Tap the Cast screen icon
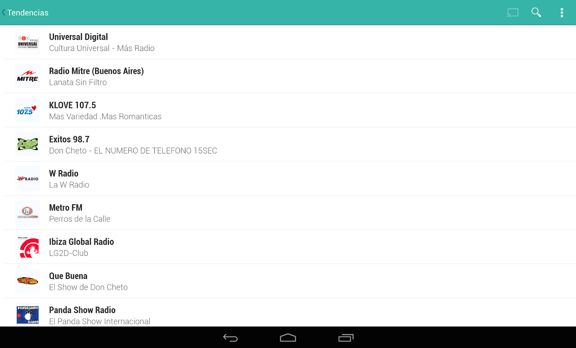Screen dimensions: 576x348 [x=513, y=12]
